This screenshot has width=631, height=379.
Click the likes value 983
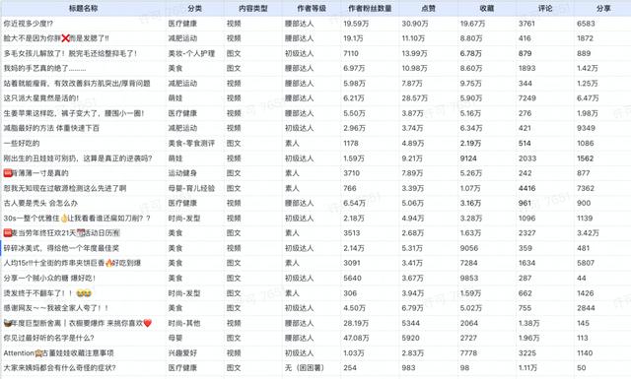pyautogui.click(x=408, y=368)
